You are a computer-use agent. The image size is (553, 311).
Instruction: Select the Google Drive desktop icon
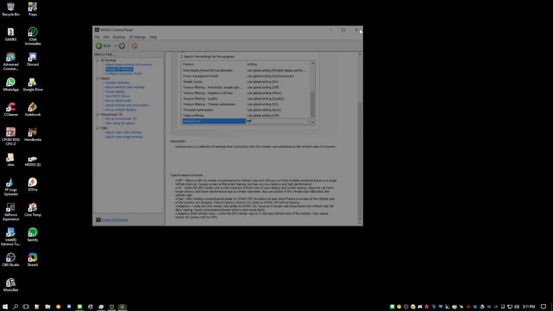click(x=33, y=84)
